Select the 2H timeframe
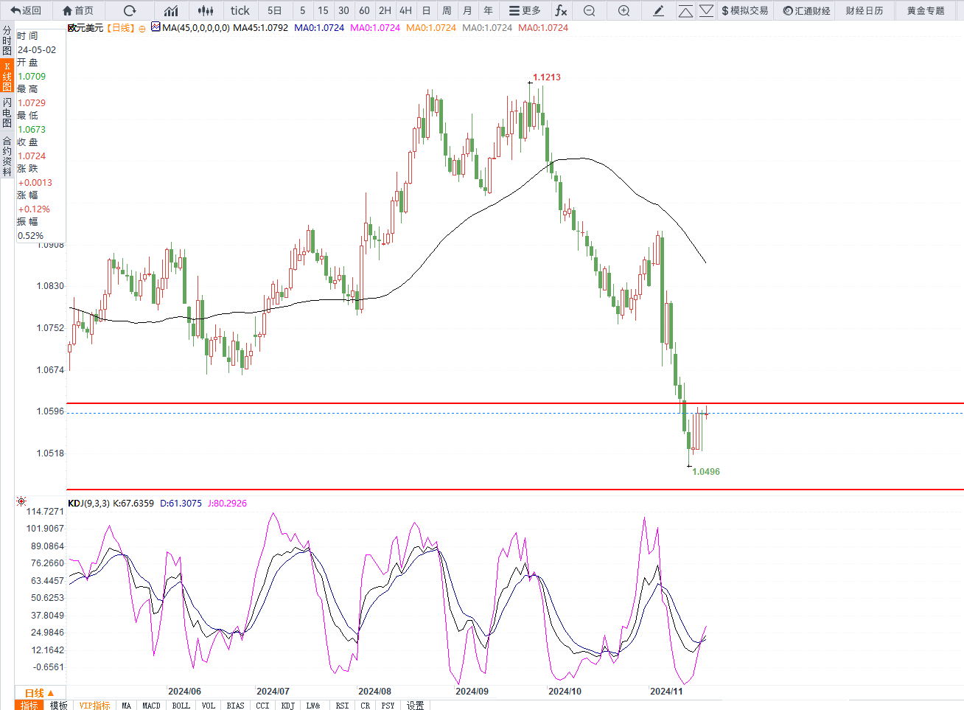The width and height of the screenshot is (964, 710). (385, 10)
